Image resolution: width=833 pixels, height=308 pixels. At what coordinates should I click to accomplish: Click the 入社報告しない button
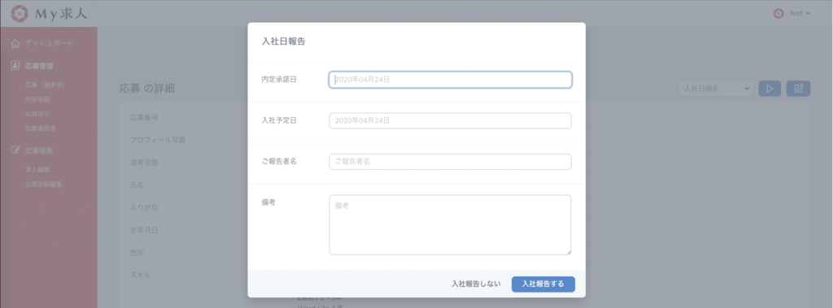tap(476, 284)
